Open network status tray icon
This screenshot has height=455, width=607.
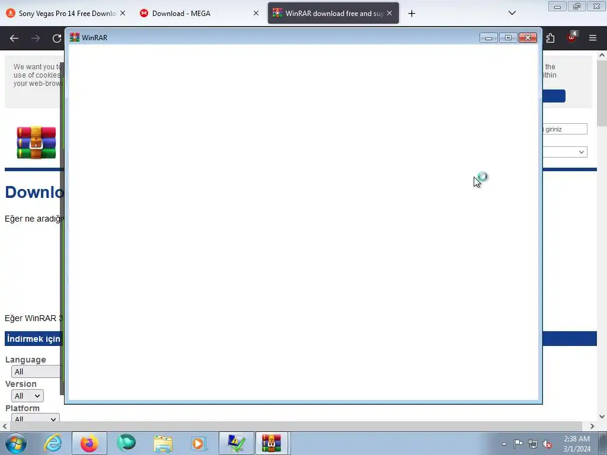533,444
